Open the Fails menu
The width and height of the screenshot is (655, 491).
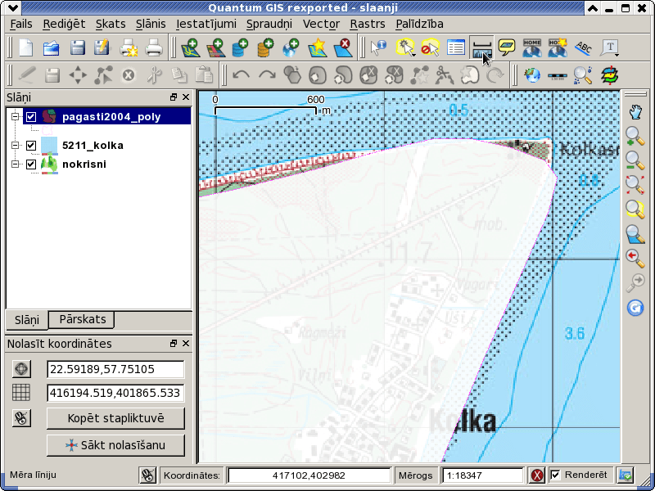21,24
